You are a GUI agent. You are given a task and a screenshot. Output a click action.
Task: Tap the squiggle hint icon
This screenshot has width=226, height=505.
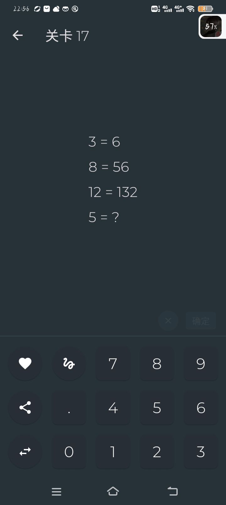[x=69, y=364]
